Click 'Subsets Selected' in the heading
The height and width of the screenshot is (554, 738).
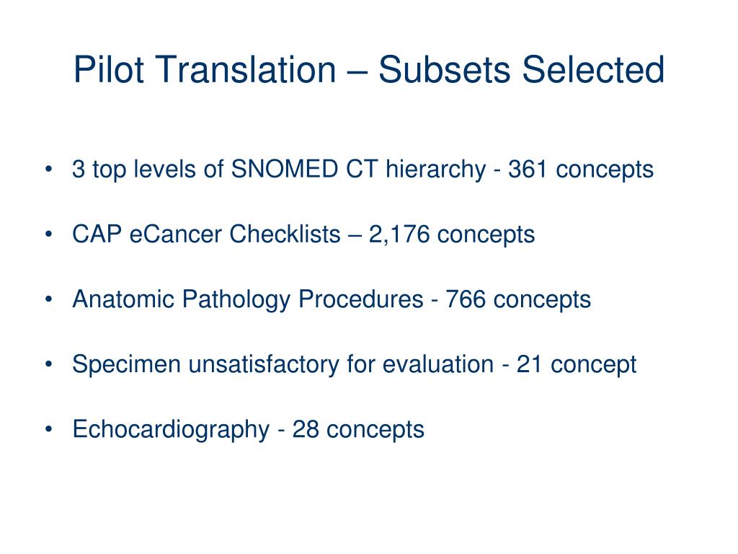pyautogui.click(x=522, y=70)
